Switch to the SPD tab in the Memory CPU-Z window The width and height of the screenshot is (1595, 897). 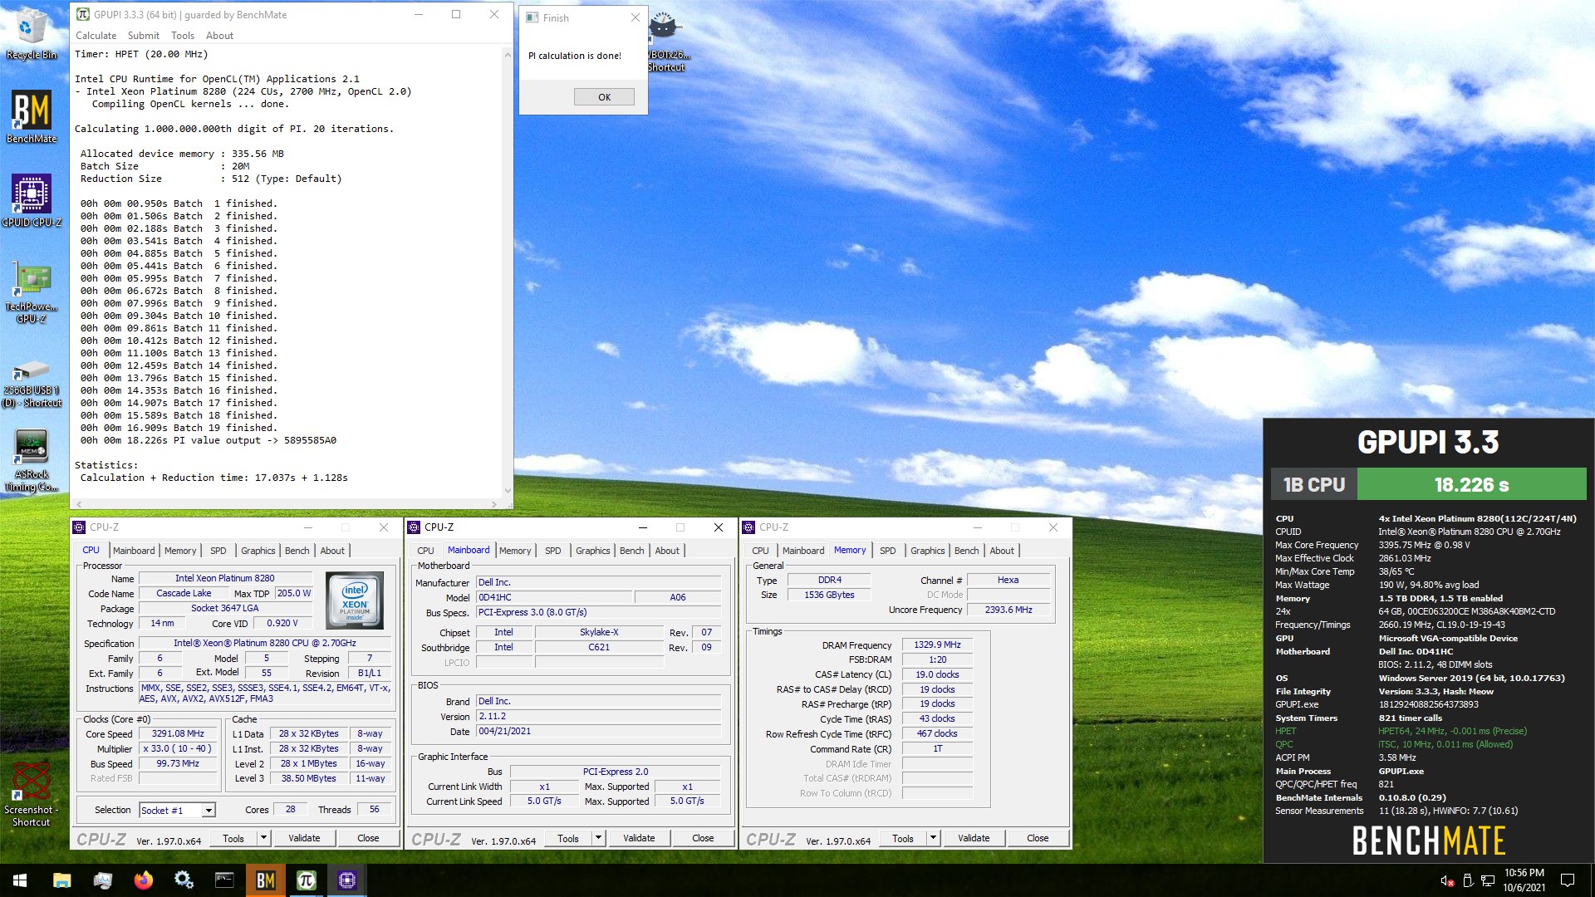pyautogui.click(x=887, y=551)
